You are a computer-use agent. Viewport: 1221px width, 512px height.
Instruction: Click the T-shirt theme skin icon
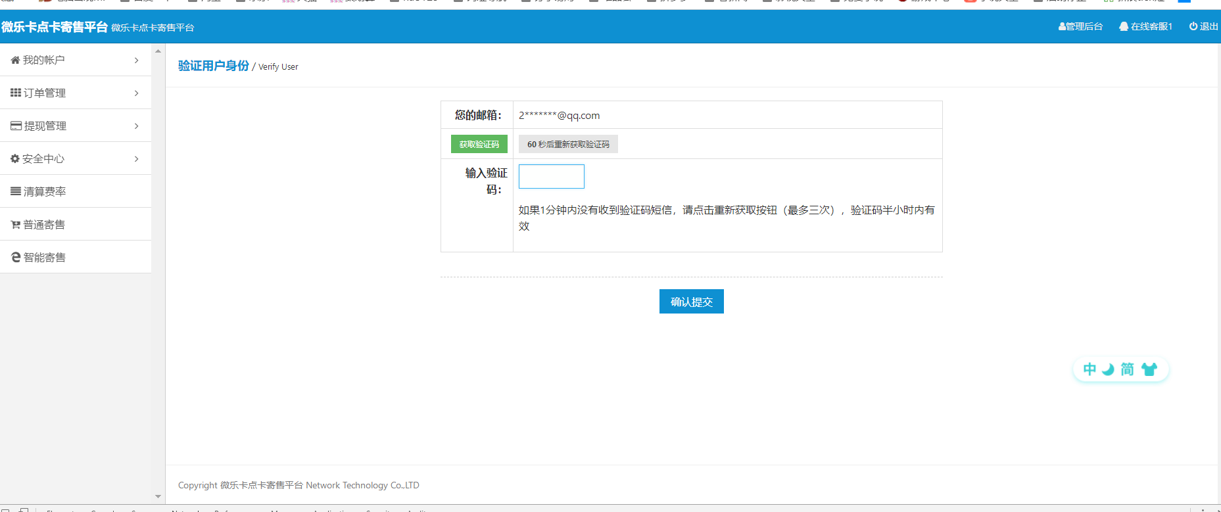pos(1149,369)
